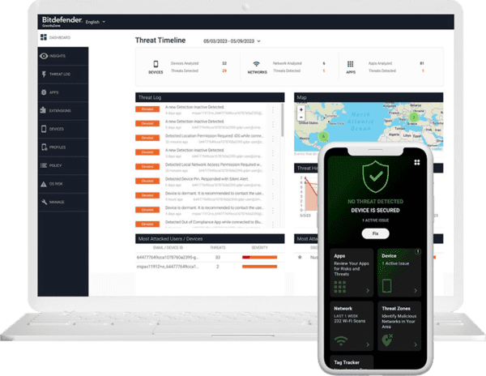The height and width of the screenshot is (376, 486).
Task: Click Devices Analyzed value 22
Action: (224, 63)
